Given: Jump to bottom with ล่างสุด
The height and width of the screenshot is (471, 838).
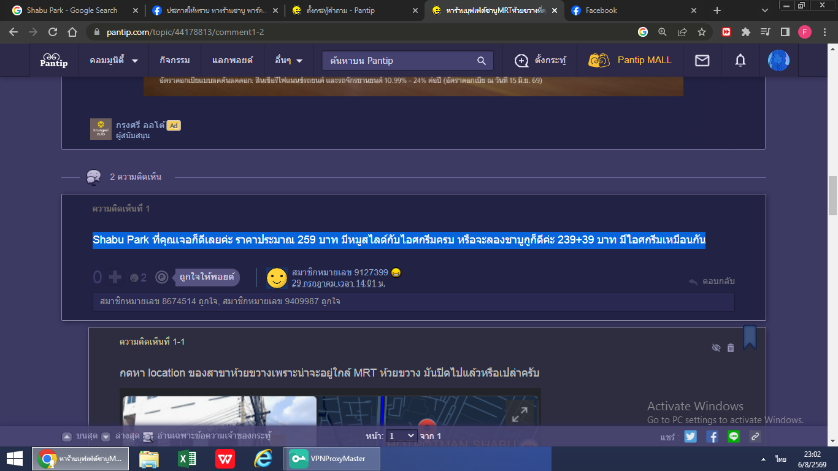Looking at the screenshot, I should [120, 437].
